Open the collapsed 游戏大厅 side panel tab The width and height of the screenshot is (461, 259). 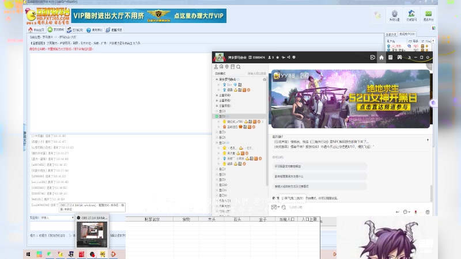(x=25, y=138)
